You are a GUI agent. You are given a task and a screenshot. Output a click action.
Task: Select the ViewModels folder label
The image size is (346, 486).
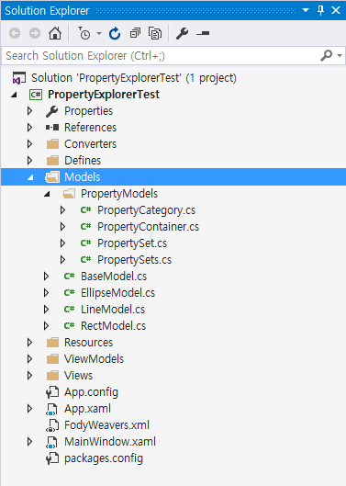(94, 359)
